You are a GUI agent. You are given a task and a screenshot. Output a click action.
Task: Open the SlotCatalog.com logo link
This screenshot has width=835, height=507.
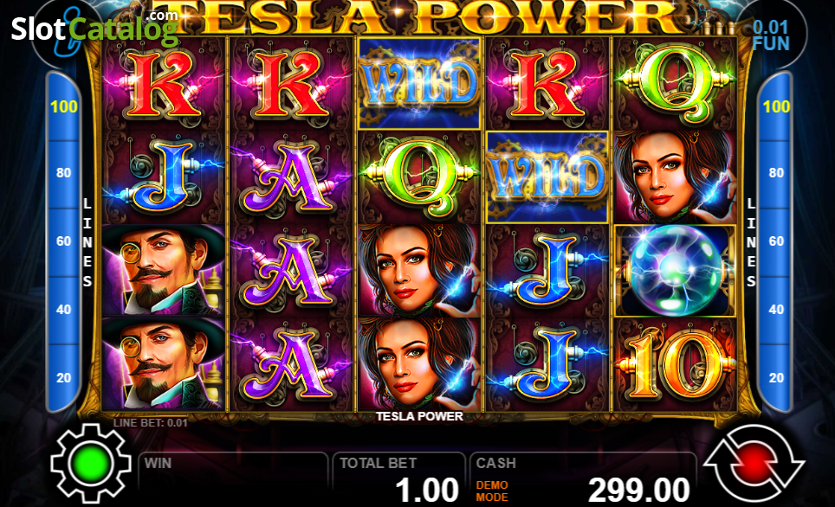pos(94,28)
